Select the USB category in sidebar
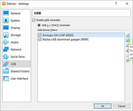The width and height of the screenshot is (133, 111). 17,64
